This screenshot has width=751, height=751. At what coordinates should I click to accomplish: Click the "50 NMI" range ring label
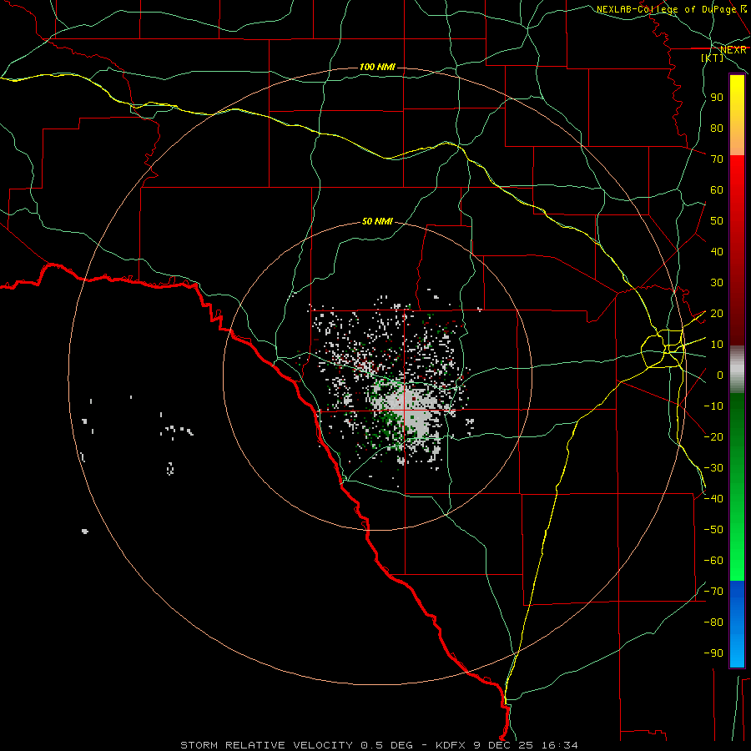[x=377, y=221]
